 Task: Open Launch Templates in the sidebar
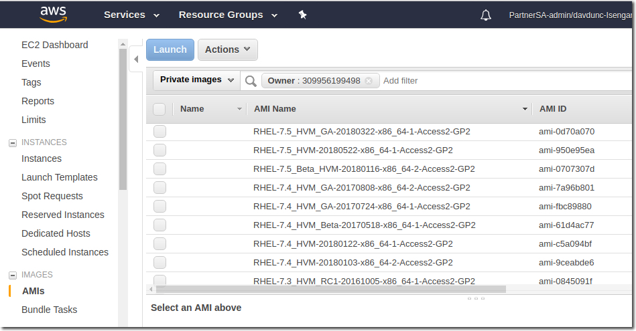[x=60, y=177]
